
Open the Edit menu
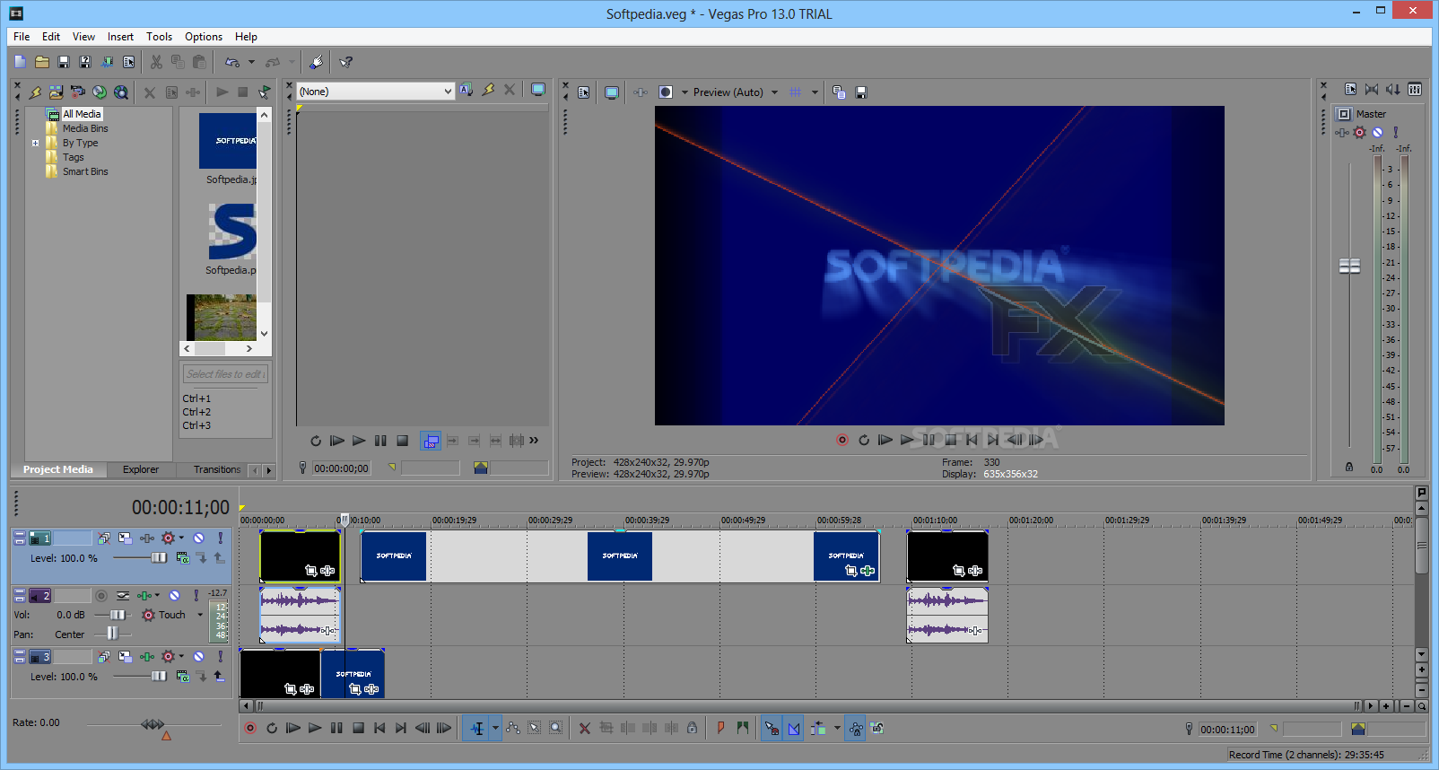coord(51,37)
